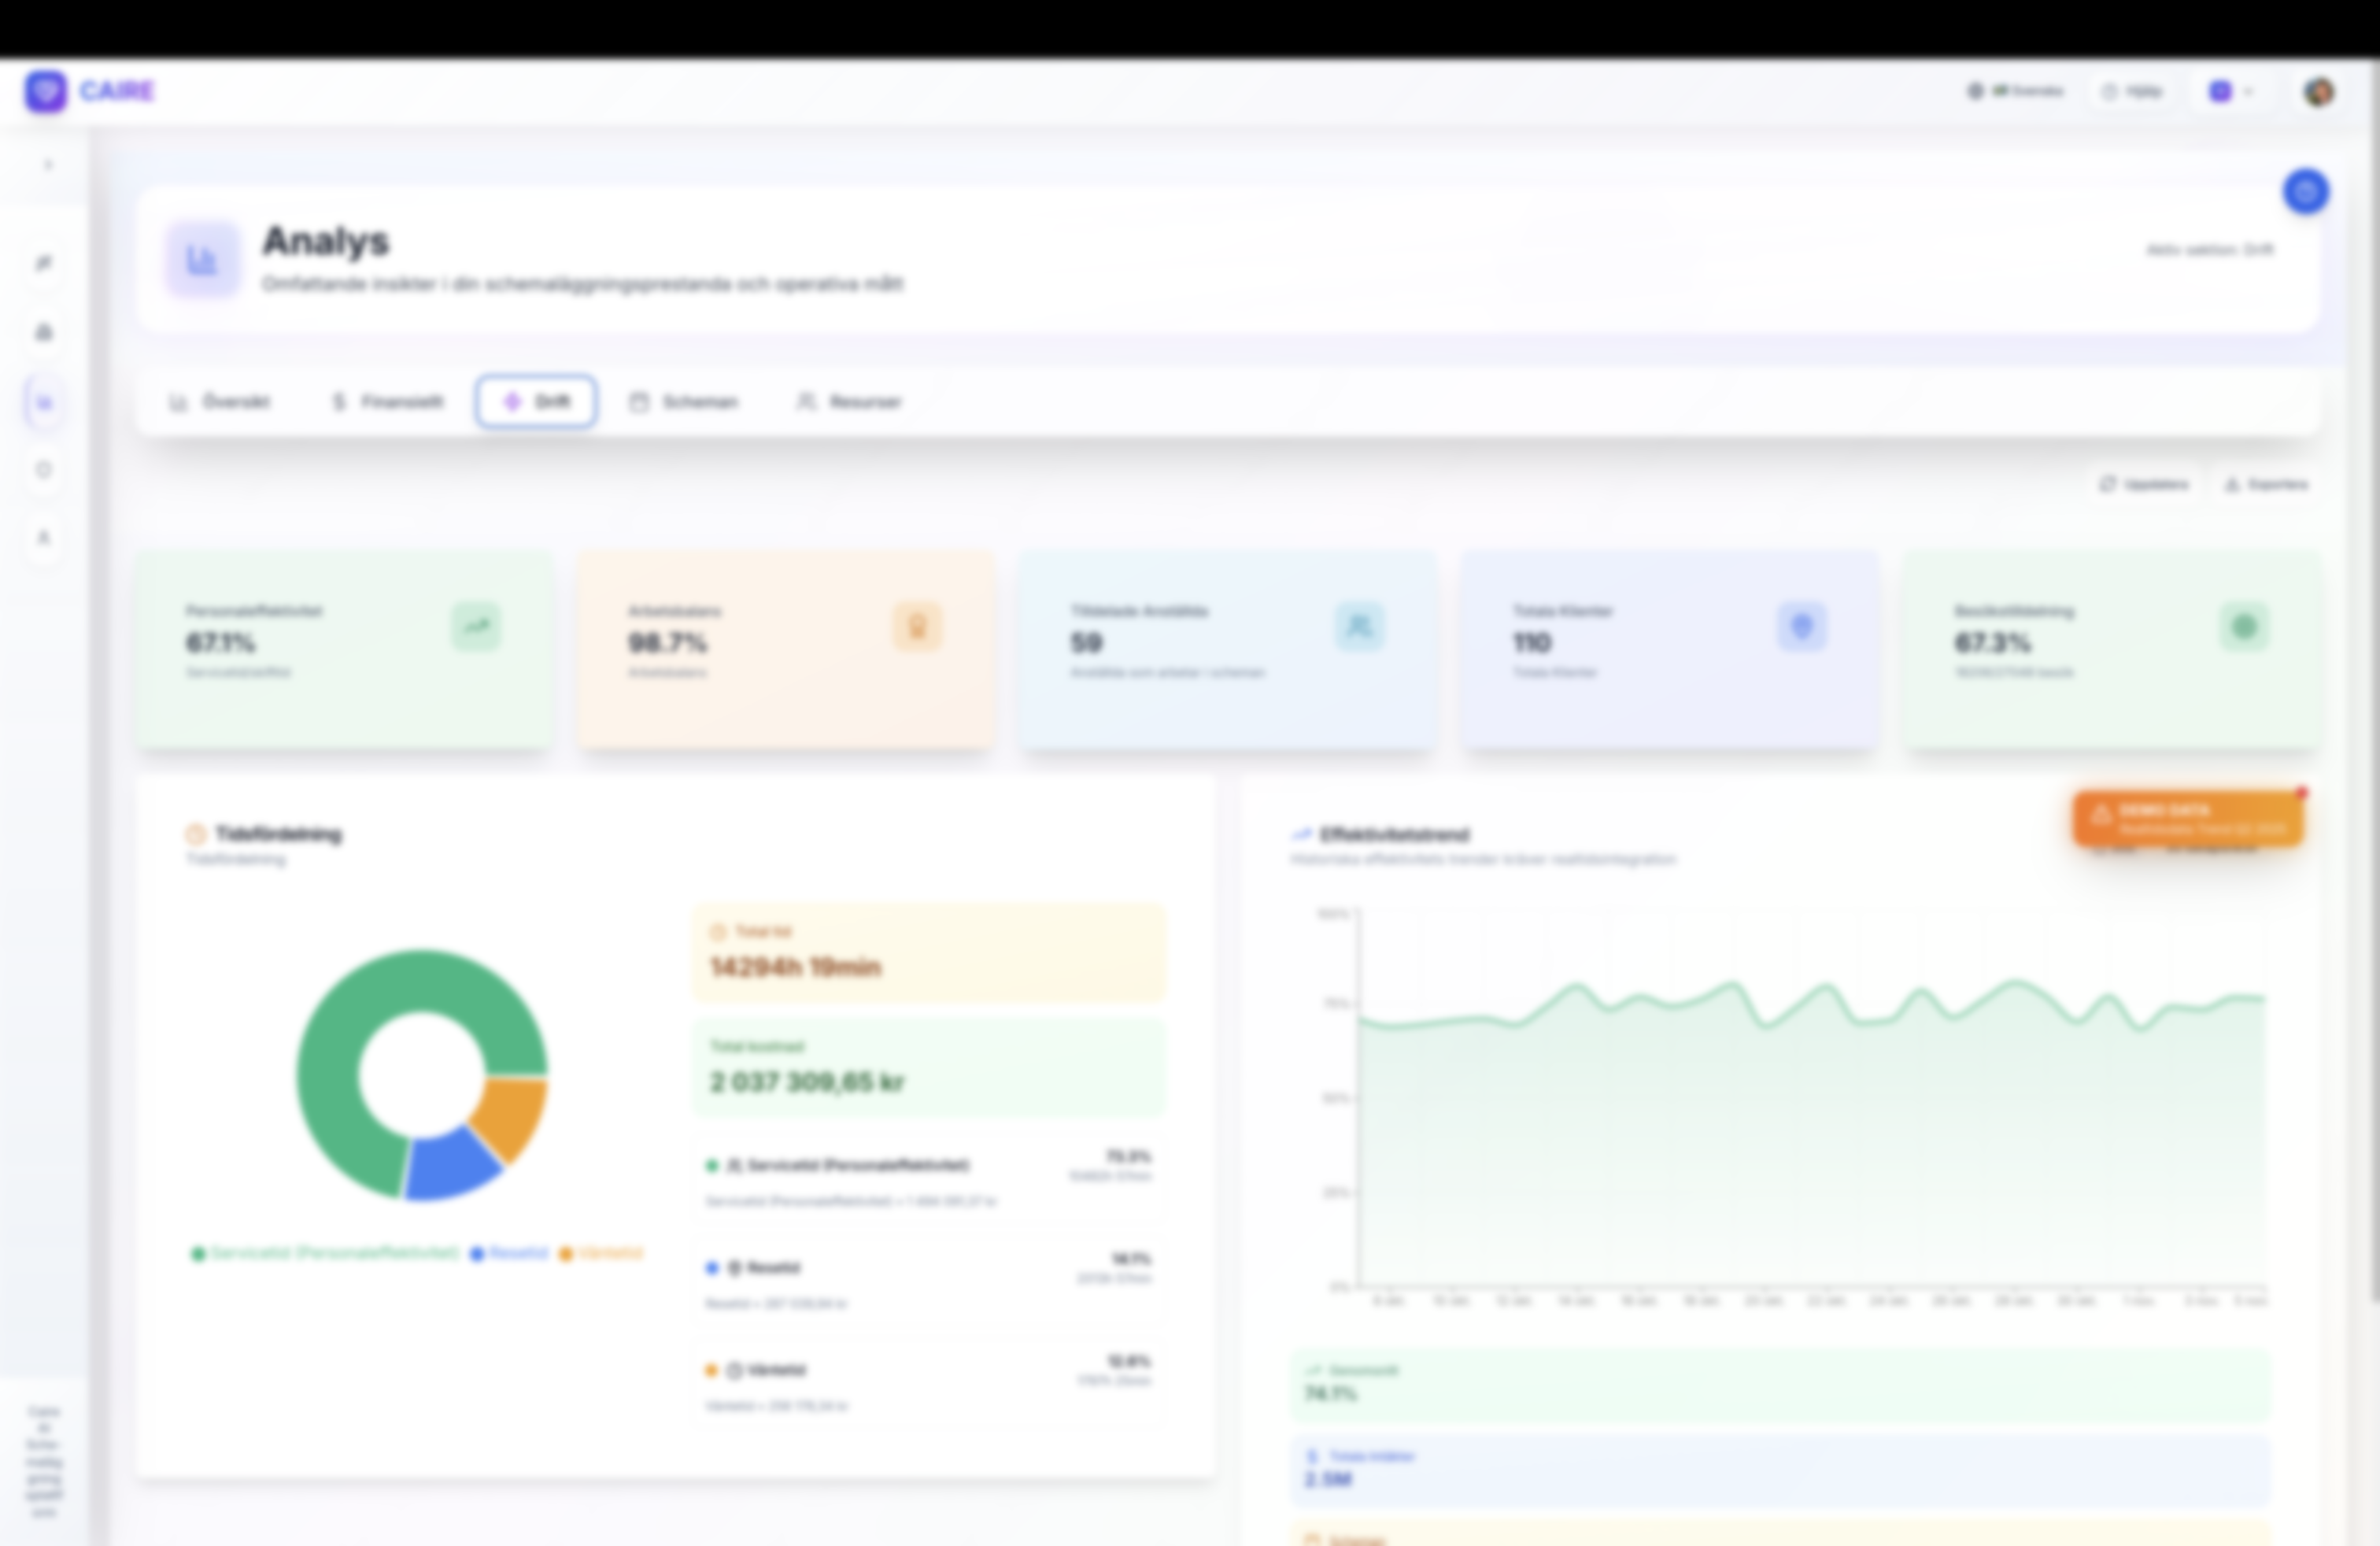The width and height of the screenshot is (2380, 1546).
Task: Click the blue floating round button
Action: pyautogui.click(x=2305, y=191)
